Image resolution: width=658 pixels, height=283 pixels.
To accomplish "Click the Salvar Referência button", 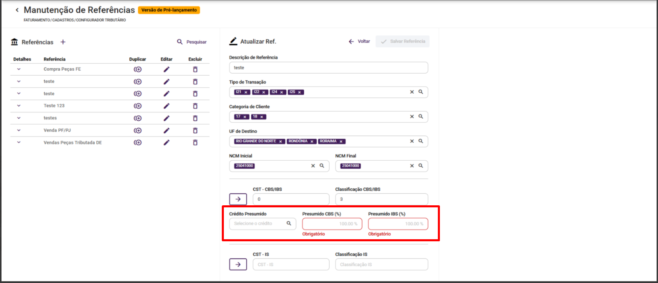I will [x=403, y=41].
